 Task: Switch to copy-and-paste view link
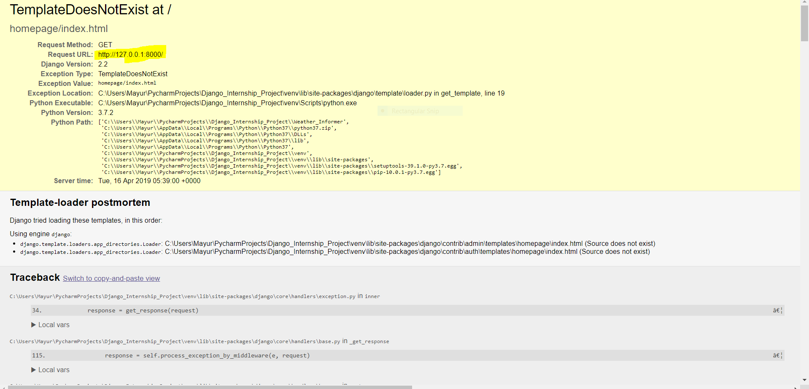point(111,278)
